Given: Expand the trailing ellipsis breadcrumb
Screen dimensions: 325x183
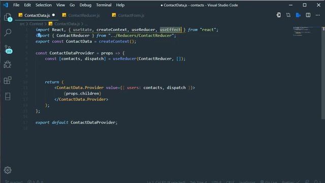Looking at the screenshot, I should point(86,24).
